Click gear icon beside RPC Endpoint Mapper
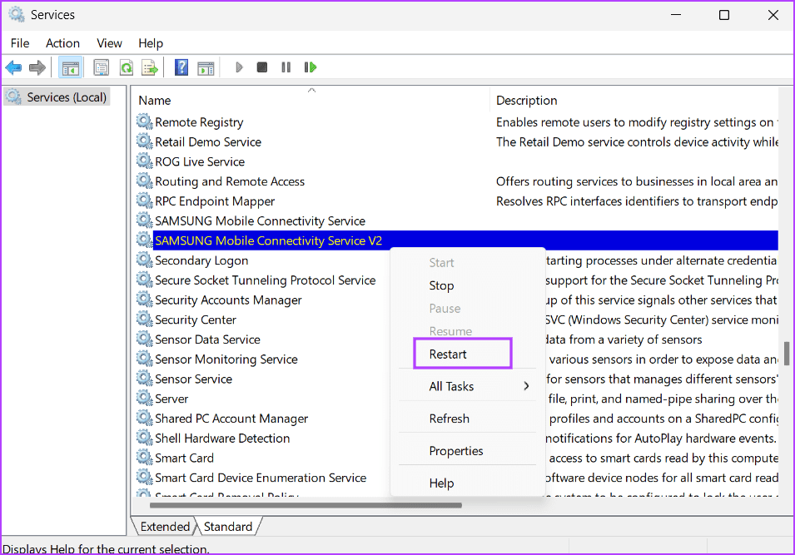The width and height of the screenshot is (795, 555). [145, 201]
